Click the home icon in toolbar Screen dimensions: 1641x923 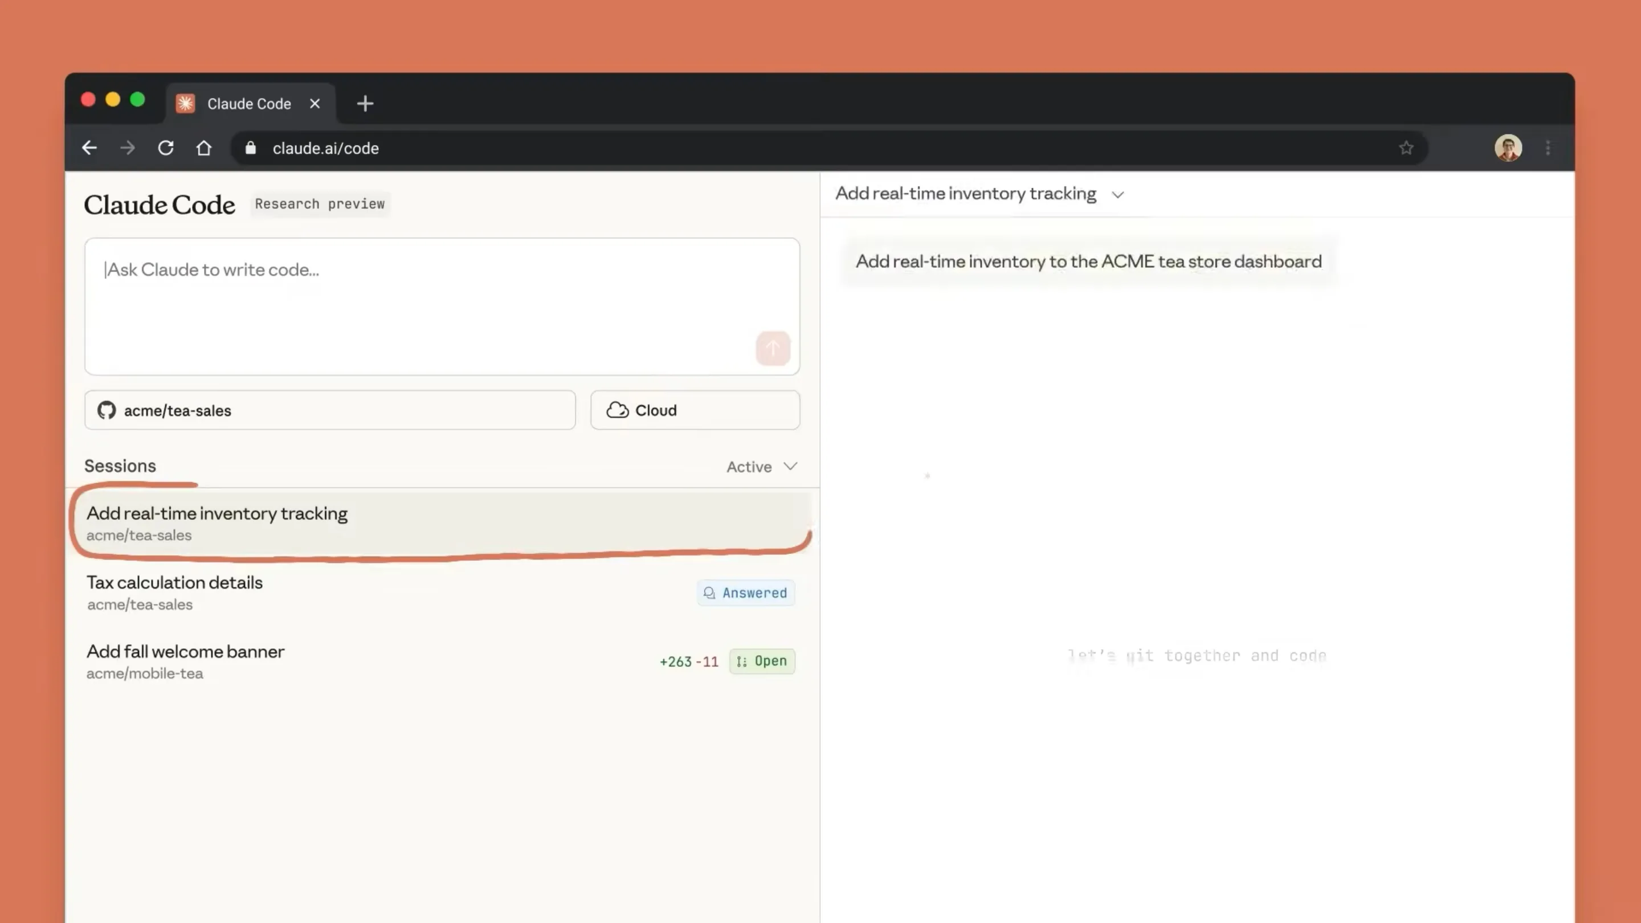click(204, 148)
